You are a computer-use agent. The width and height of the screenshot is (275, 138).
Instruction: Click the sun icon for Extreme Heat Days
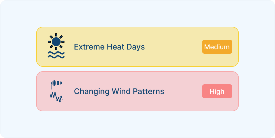[x=56, y=42]
